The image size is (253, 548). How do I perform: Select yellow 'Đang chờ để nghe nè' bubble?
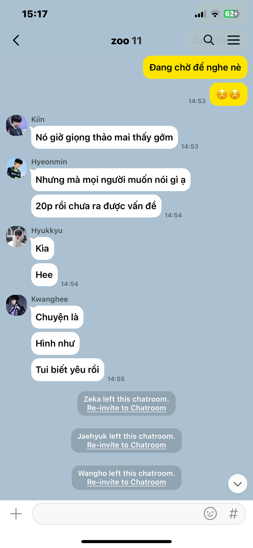tap(195, 67)
